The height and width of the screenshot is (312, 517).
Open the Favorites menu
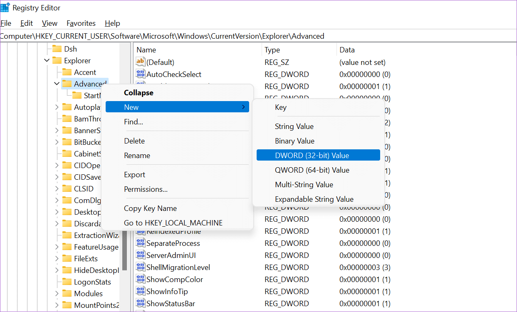tap(81, 23)
